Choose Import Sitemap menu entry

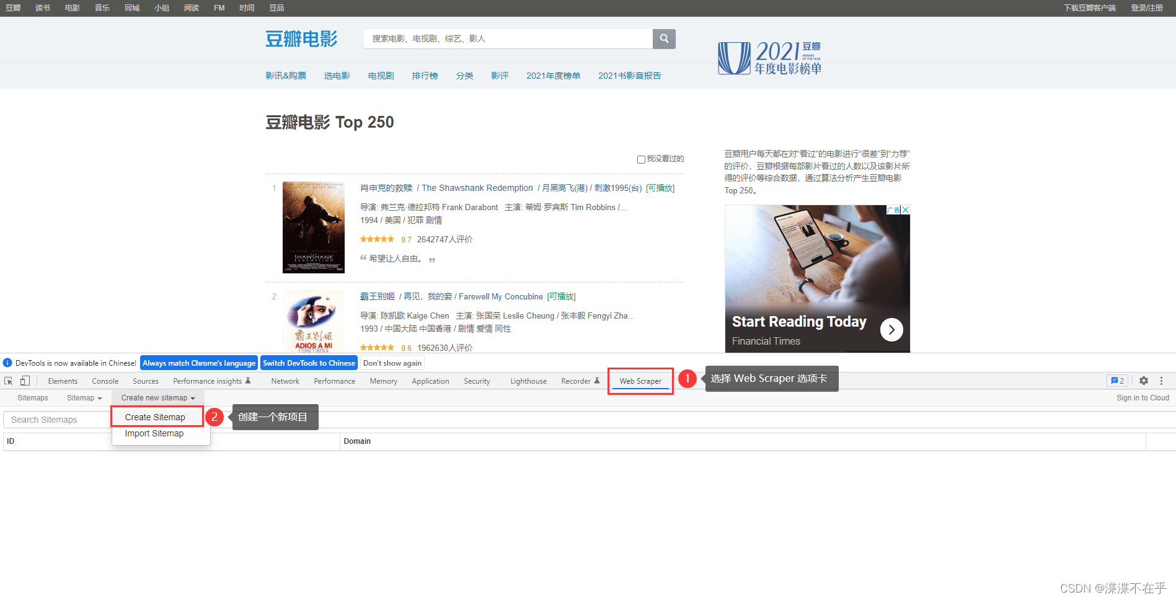[154, 433]
